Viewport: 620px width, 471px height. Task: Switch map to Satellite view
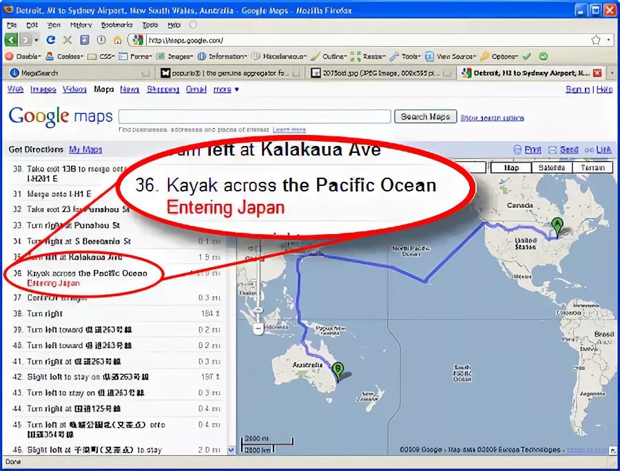click(x=551, y=167)
